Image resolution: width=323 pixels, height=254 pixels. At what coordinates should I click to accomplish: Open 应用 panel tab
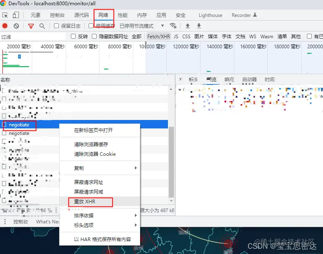(x=161, y=15)
